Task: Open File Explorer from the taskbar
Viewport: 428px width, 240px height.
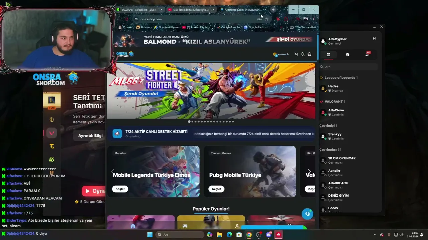Action: (x=219, y=235)
